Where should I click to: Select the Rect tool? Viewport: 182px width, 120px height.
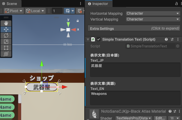click(6, 47)
